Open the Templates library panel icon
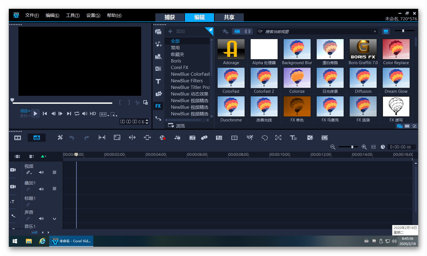Viewport: 427px width, 256px height. (x=158, y=56)
